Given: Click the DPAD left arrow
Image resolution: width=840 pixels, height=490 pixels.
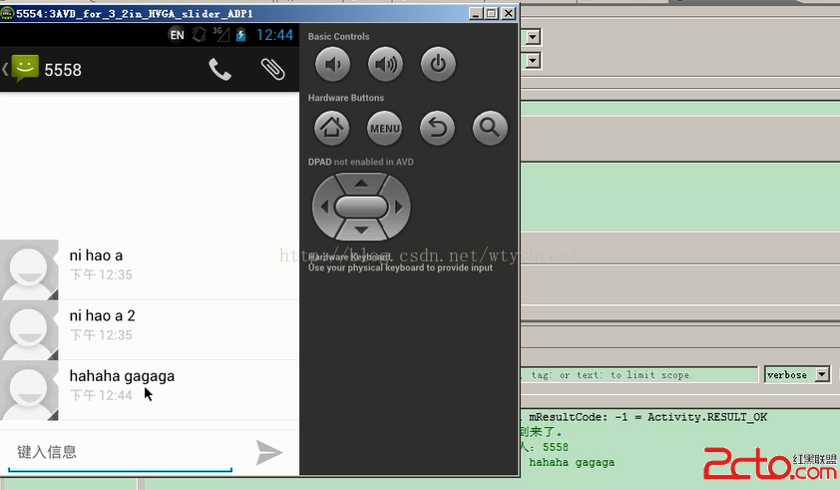Looking at the screenshot, I should pyautogui.click(x=323, y=207).
